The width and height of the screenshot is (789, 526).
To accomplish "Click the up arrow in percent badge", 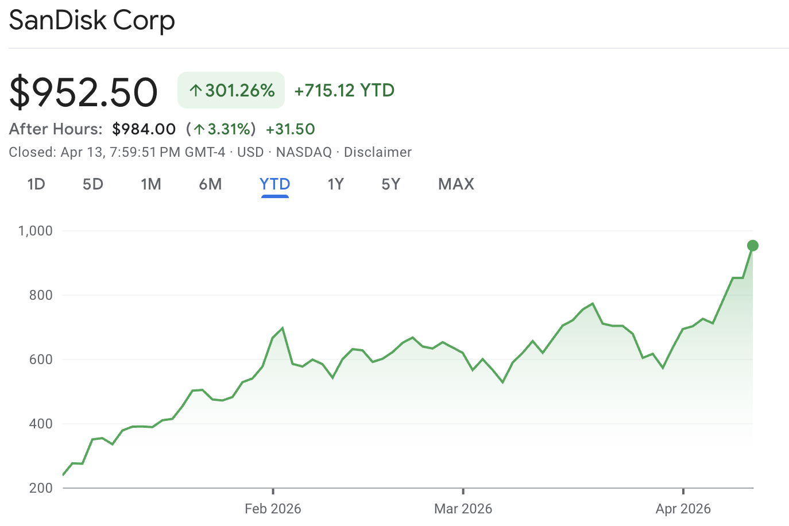I will pyautogui.click(x=196, y=91).
